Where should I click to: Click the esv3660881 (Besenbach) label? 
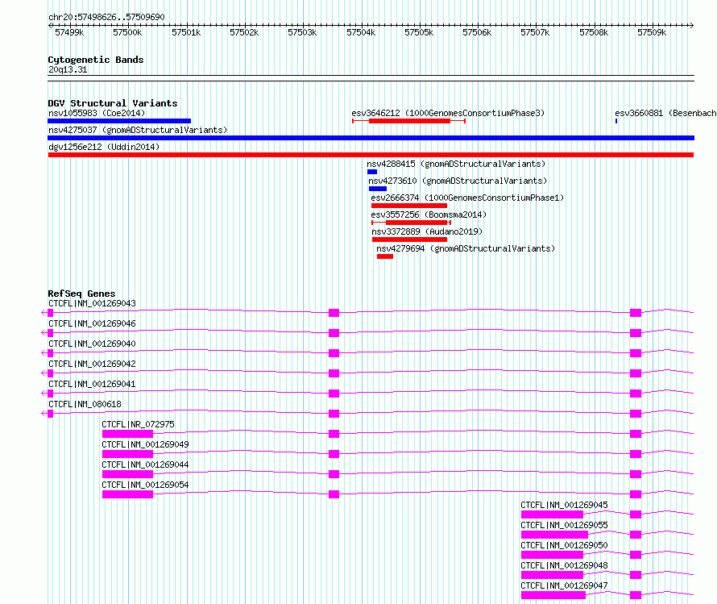click(x=665, y=113)
